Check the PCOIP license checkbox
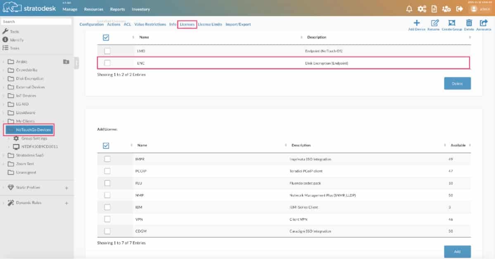The width and height of the screenshot is (495, 259). pos(107,171)
